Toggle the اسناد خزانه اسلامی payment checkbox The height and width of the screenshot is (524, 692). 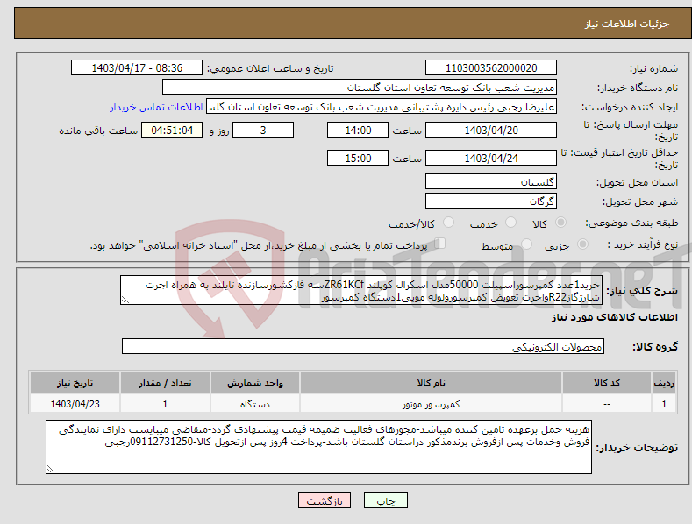439,244
